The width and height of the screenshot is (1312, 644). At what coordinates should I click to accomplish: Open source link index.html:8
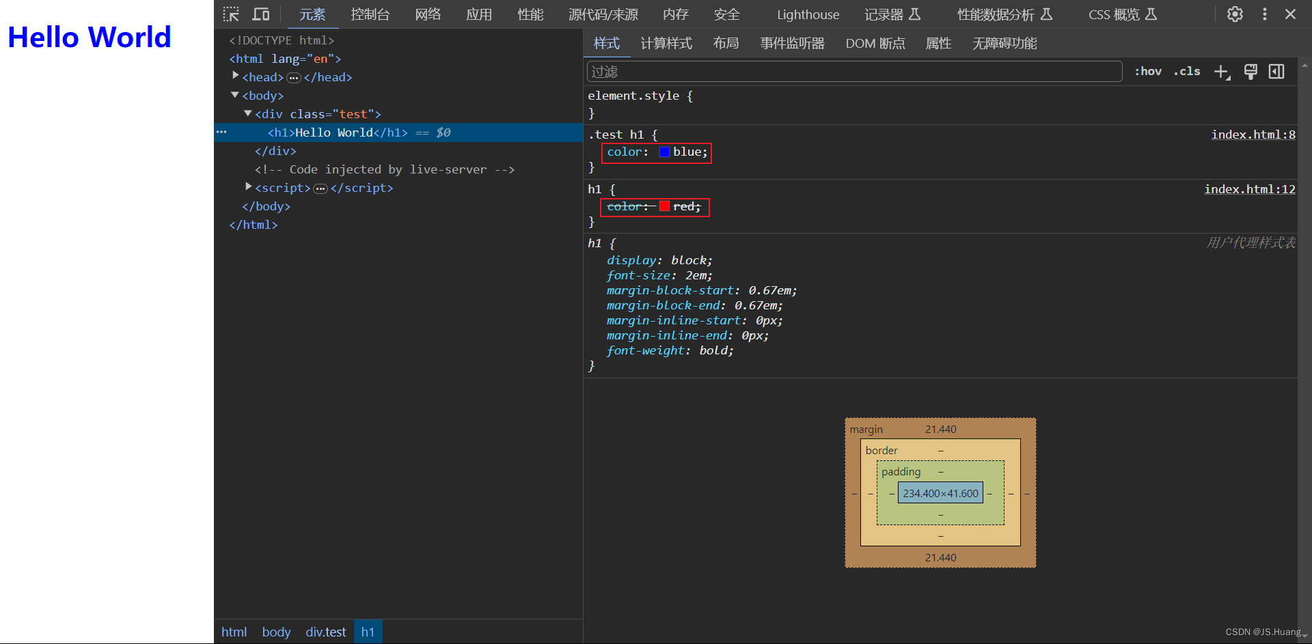point(1253,135)
